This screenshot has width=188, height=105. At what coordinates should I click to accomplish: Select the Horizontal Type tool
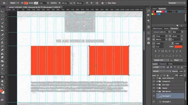[2, 69]
